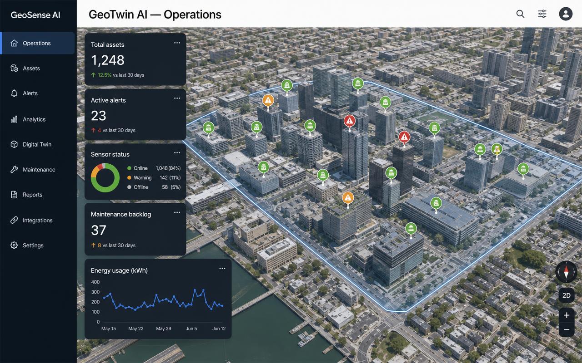Click the 'May 15' axis label
The width and height of the screenshot is (582, 363).
(109, 329)
